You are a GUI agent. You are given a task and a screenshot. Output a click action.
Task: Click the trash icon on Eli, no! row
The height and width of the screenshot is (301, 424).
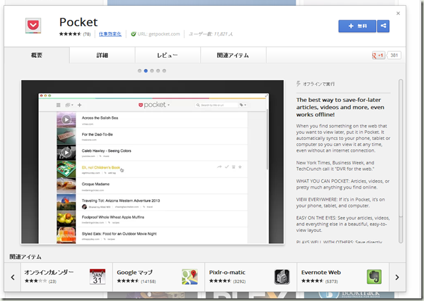pyautogui.click(x=234, y=167)
